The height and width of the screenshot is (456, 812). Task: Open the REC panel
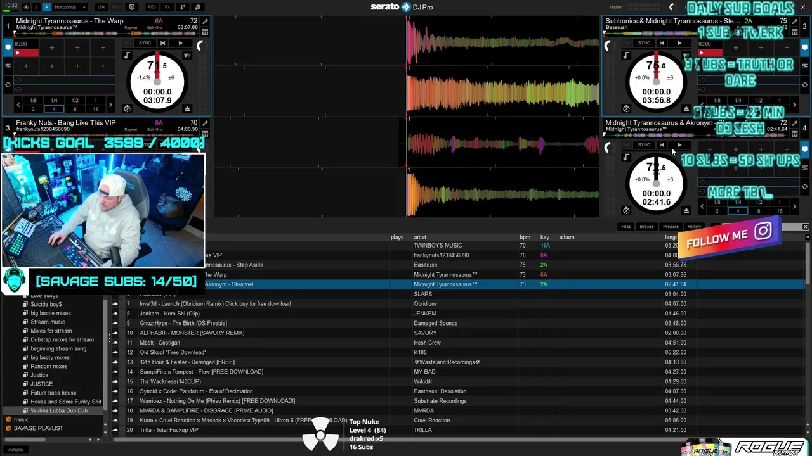tap(152, 7)
